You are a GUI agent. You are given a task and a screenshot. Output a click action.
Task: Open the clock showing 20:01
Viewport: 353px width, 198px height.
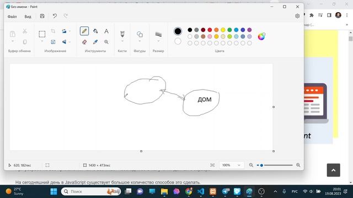(x=333, y=191)
